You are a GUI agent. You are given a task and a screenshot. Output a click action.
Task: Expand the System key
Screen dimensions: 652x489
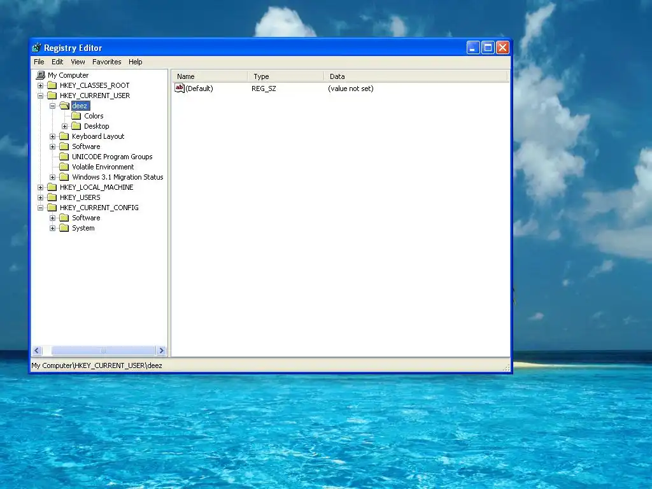tap(52, 229)
